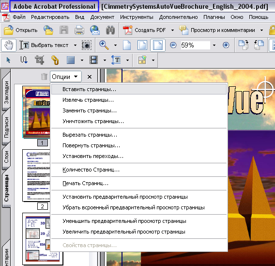Choose Повернуть страницы… menu item
The height and width of the screenshot is (266, 275).
139,146
